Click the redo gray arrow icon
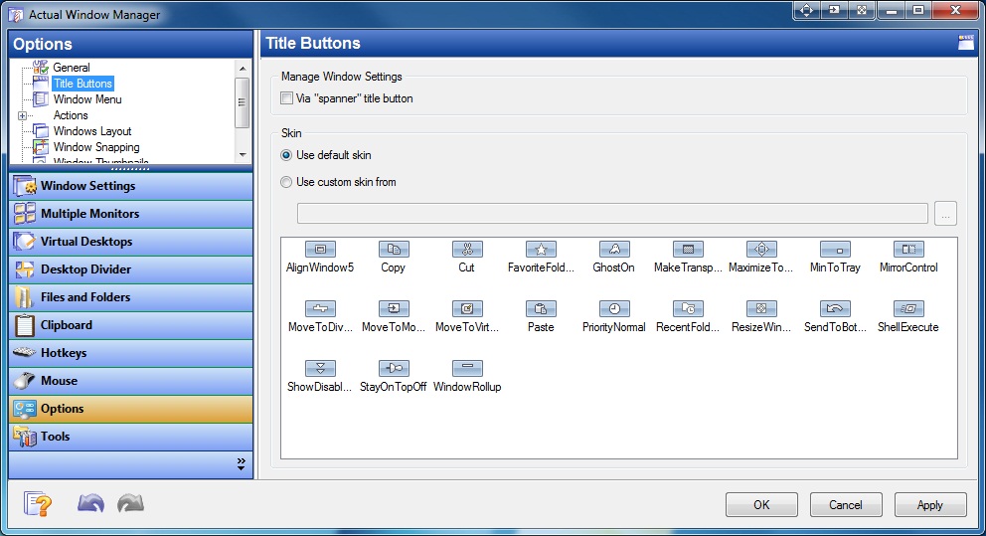The height and width of the screenshot is (536, 986). click(x=131, y=502)
